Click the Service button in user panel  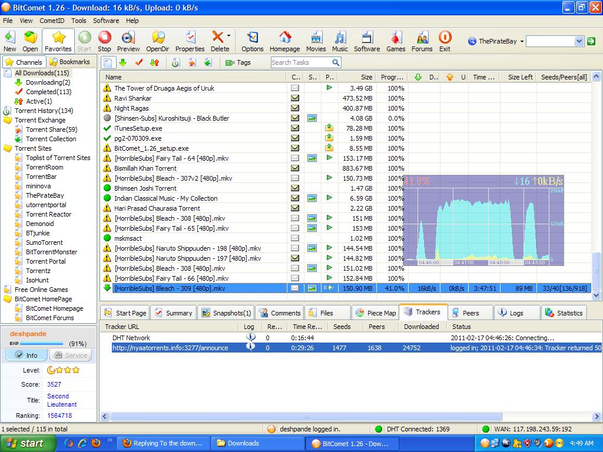point(71,355)
